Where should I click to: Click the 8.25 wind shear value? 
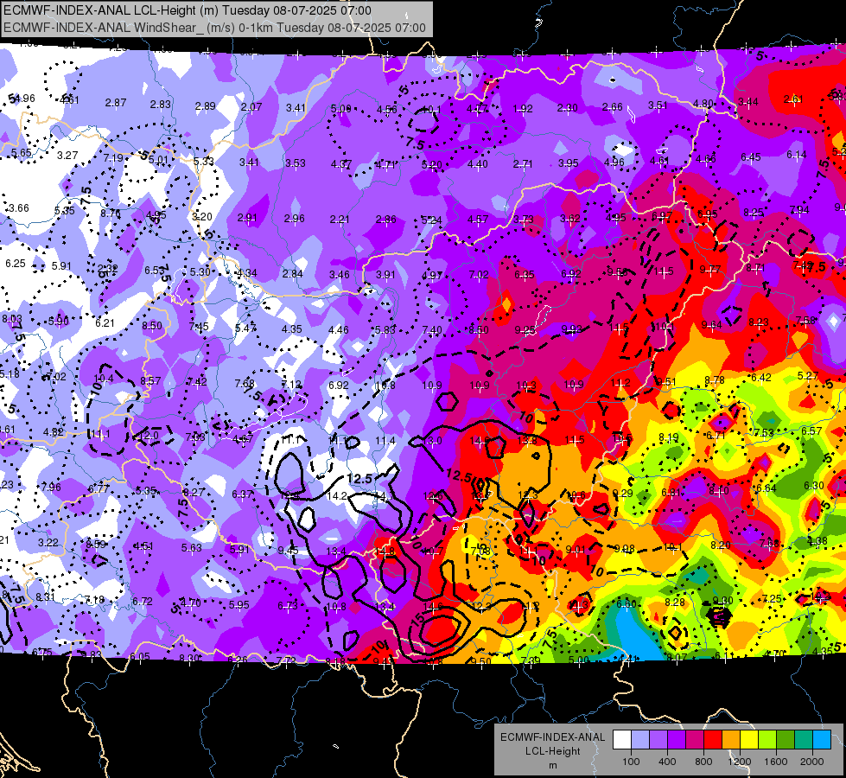754,212
